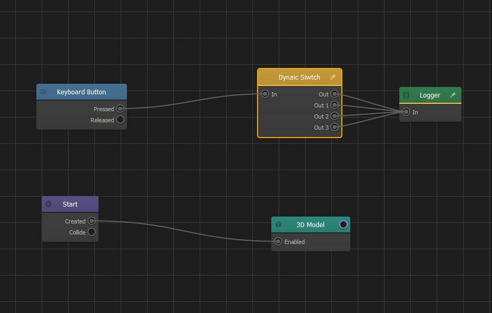Click the curly braces icon on Logger node
The width and height of the screenshot is (492, 313).
coord(406,95)
